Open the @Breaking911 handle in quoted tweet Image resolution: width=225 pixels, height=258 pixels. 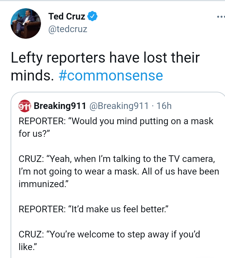coord(119,106)
